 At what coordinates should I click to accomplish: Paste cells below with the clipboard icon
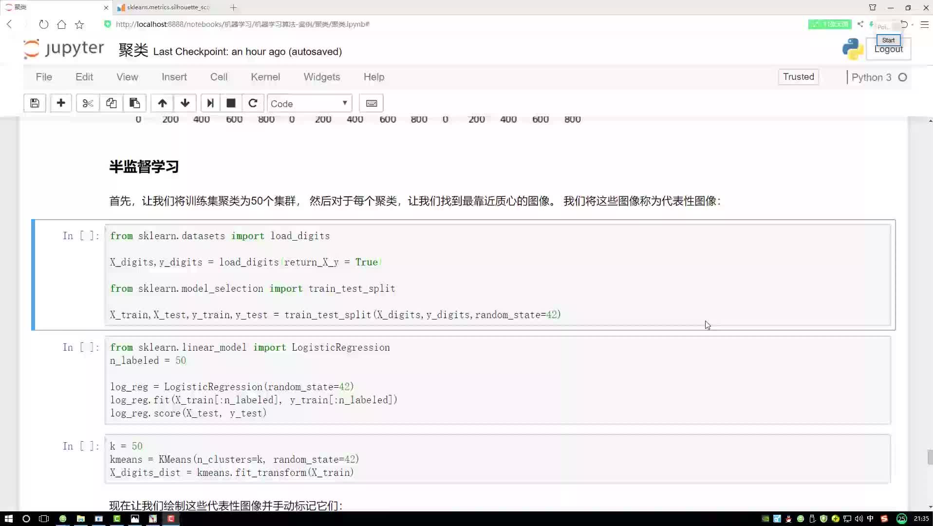[134, 103]
